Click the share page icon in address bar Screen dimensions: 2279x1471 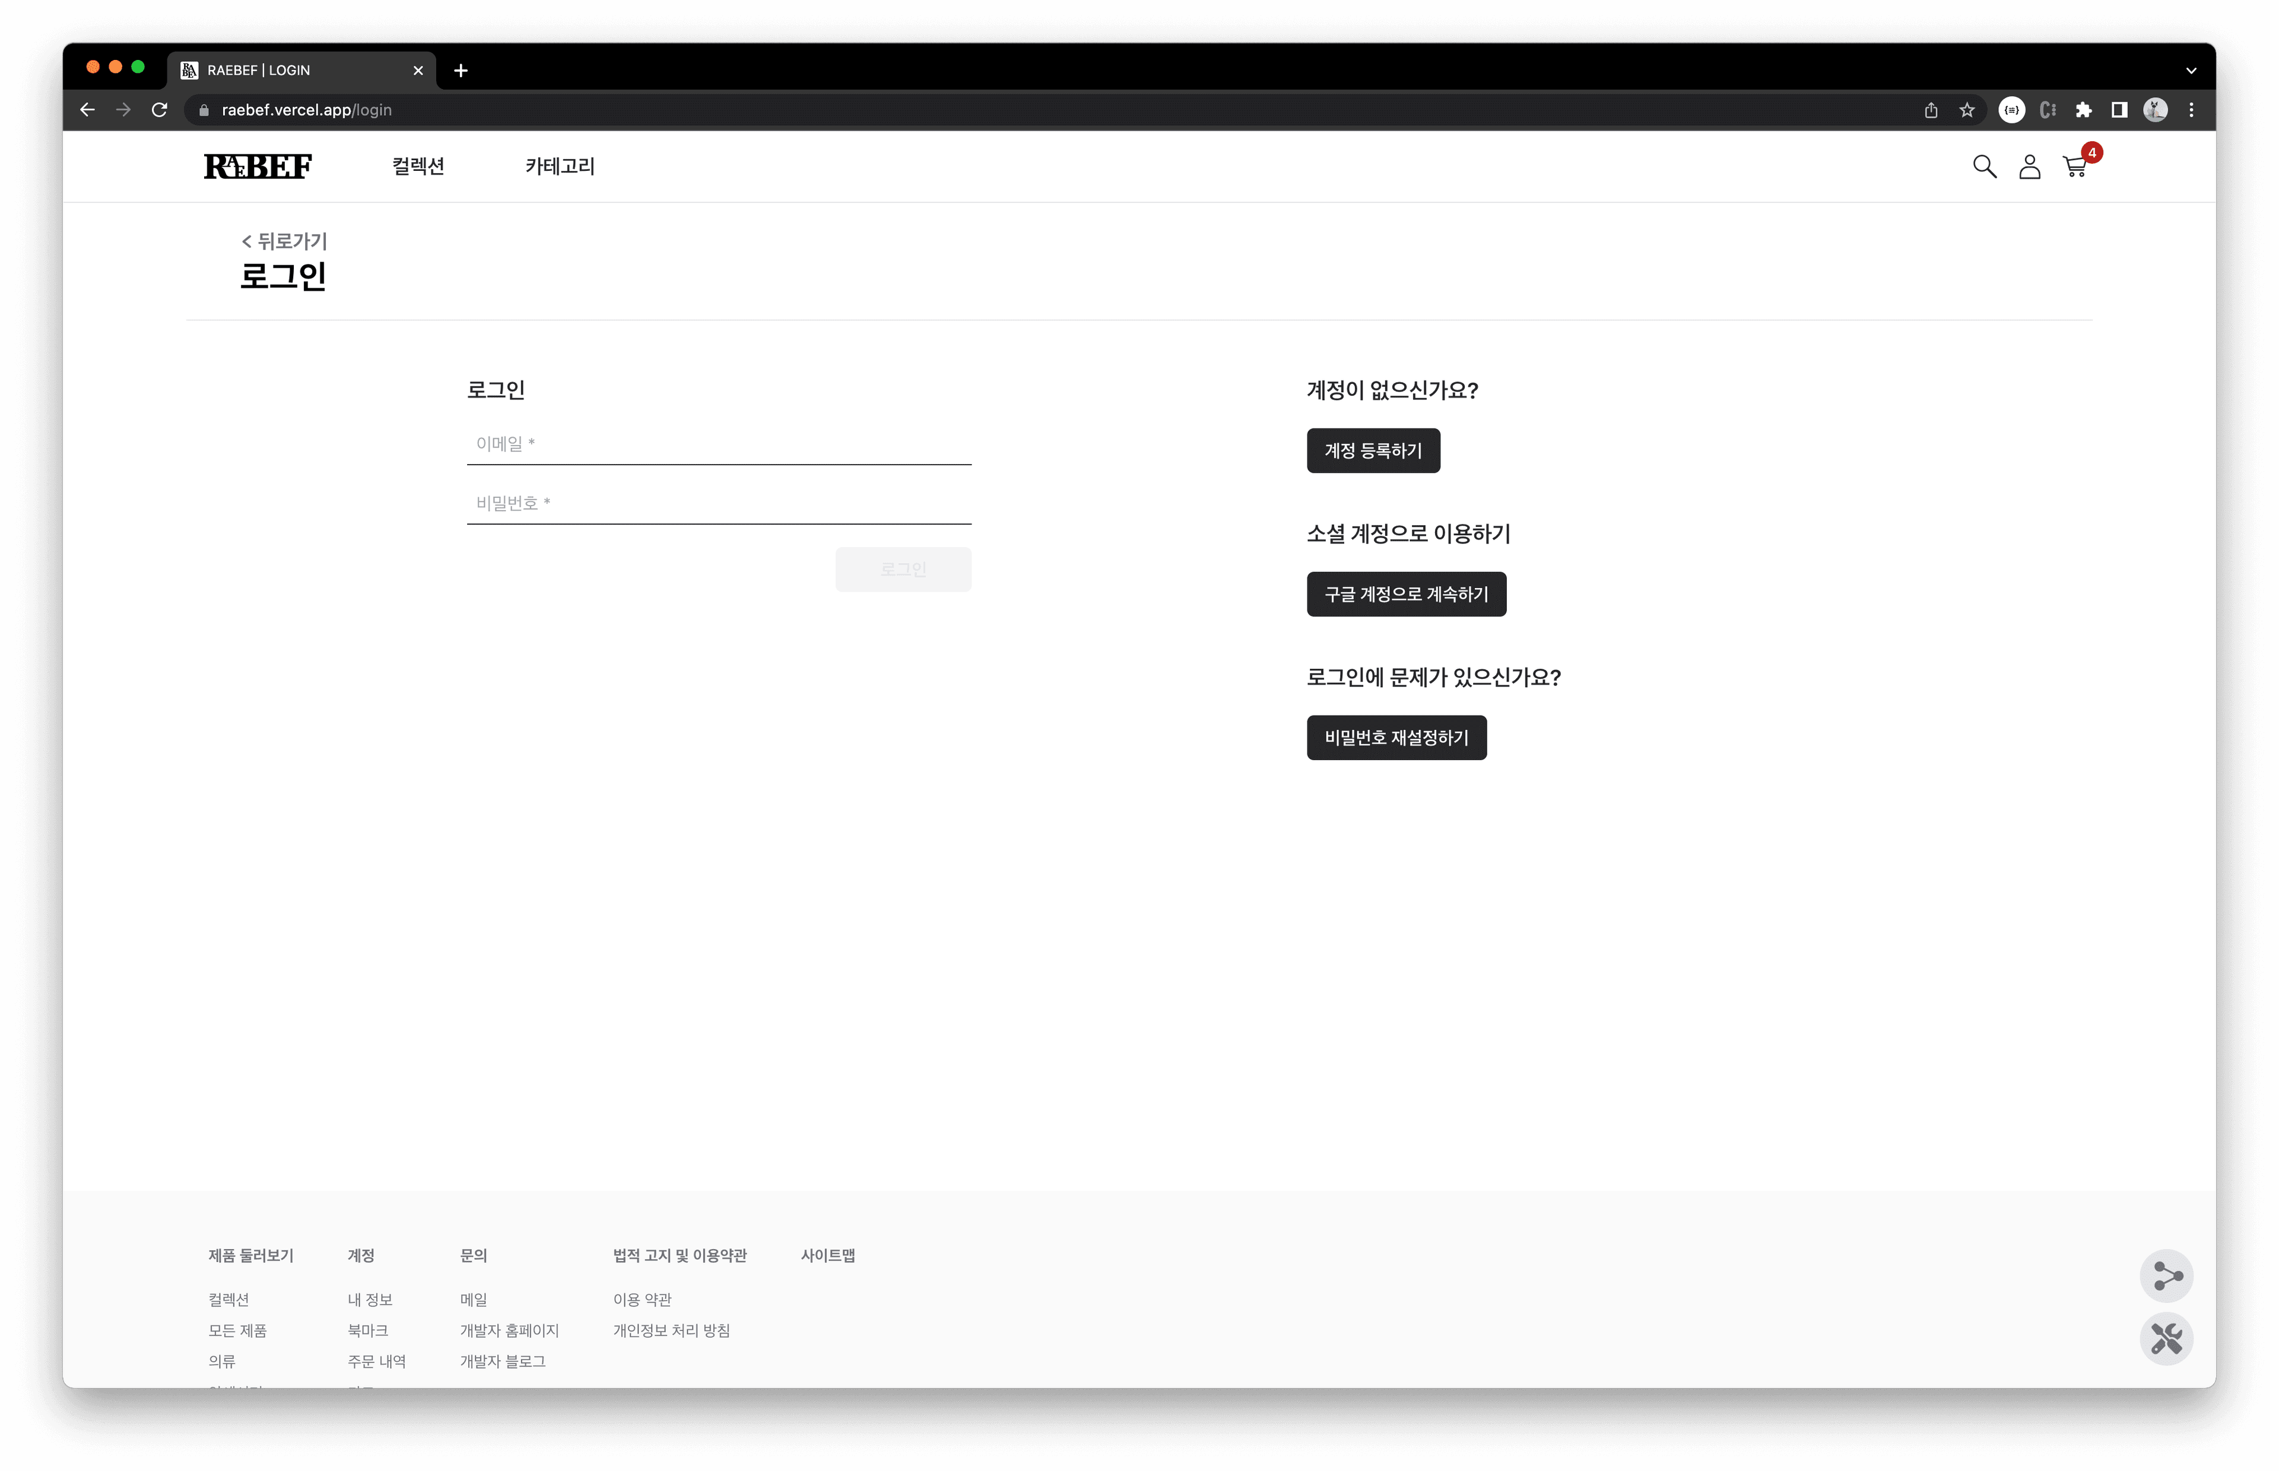coord(1931,110)
